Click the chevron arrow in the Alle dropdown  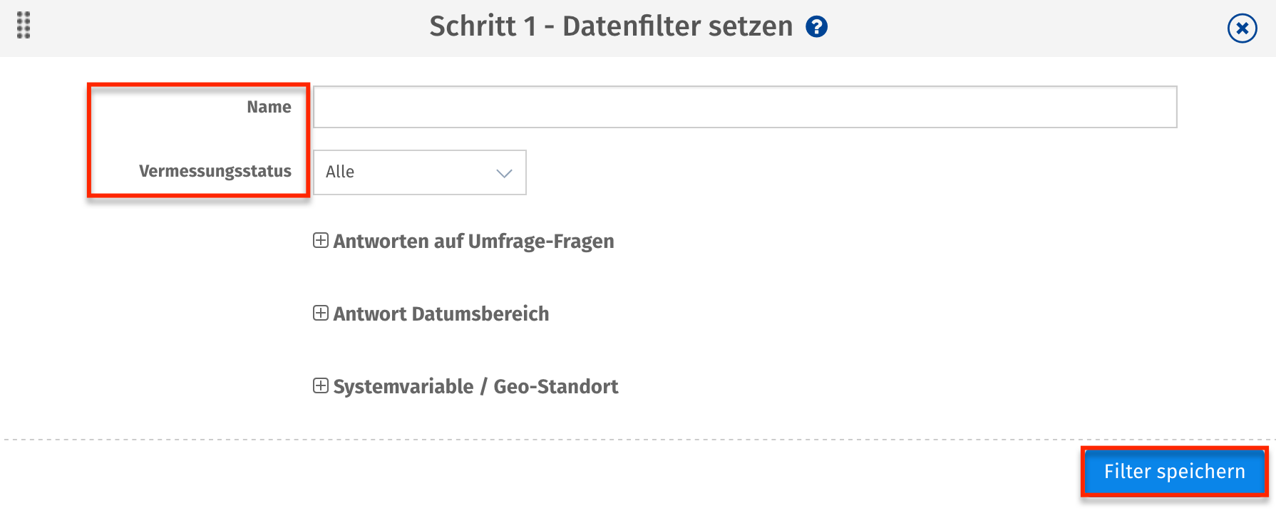[x=503, y=172]
